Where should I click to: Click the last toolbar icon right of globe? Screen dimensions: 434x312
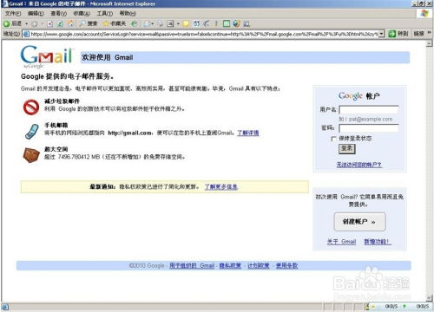(247, 24)
